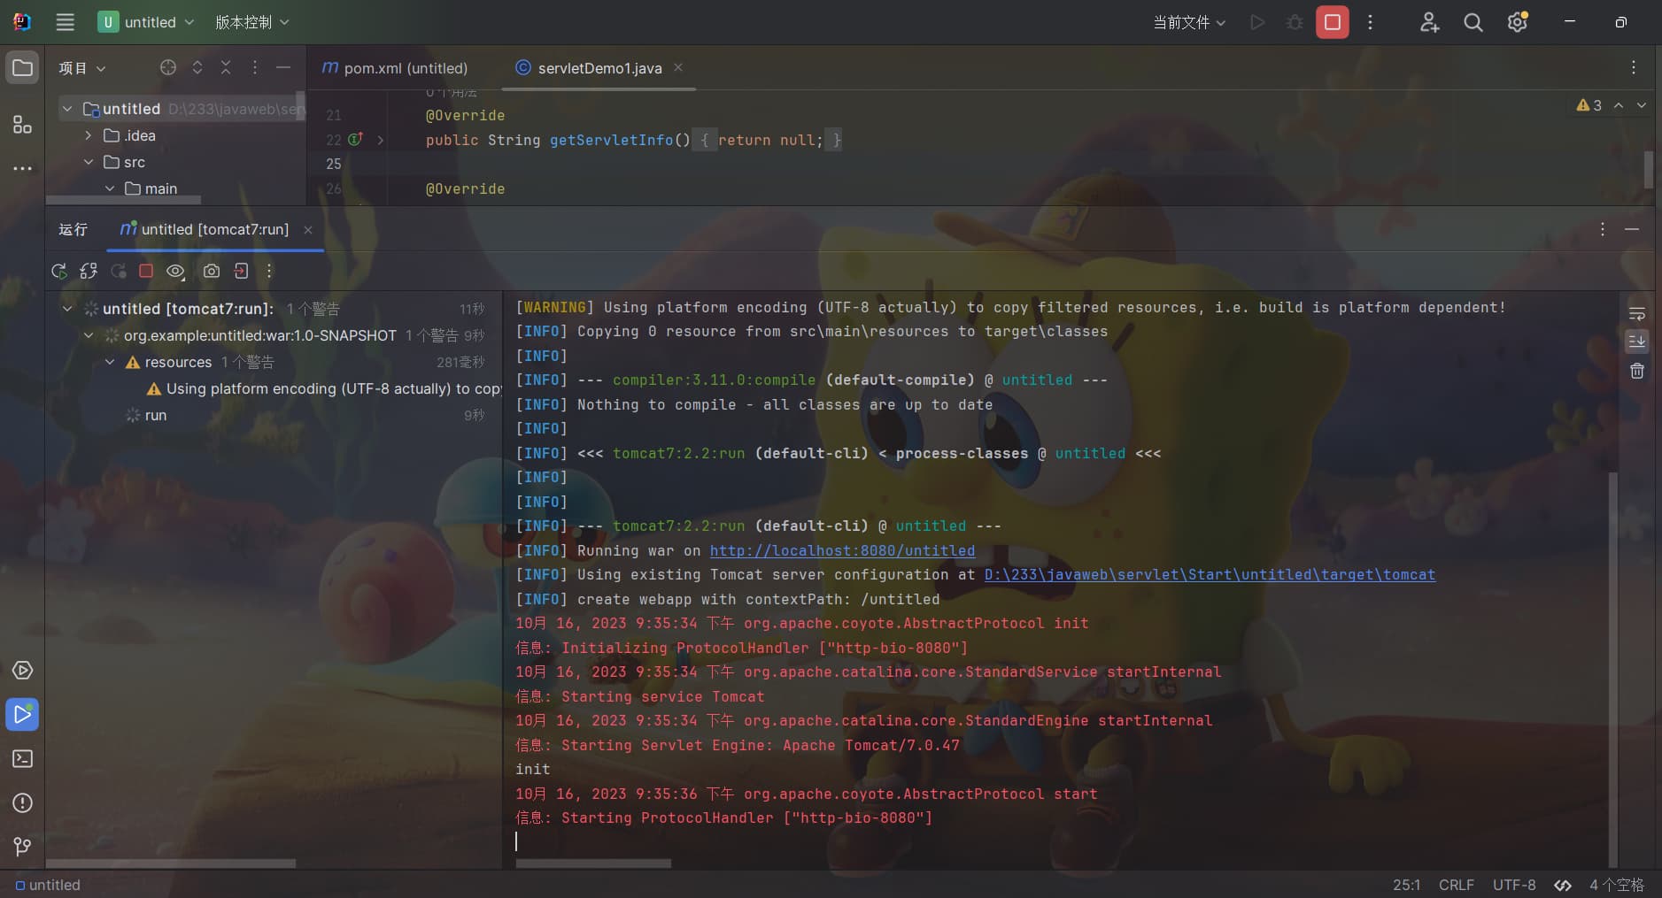Viewport: 1662px width, 898px height.
Task: Click the console horizontal scrollbar
Action: [x=593, y=863]
